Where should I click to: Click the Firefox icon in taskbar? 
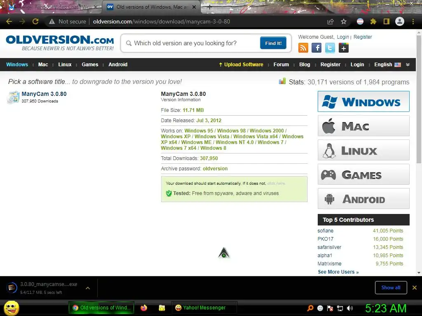tap(144, 308)
